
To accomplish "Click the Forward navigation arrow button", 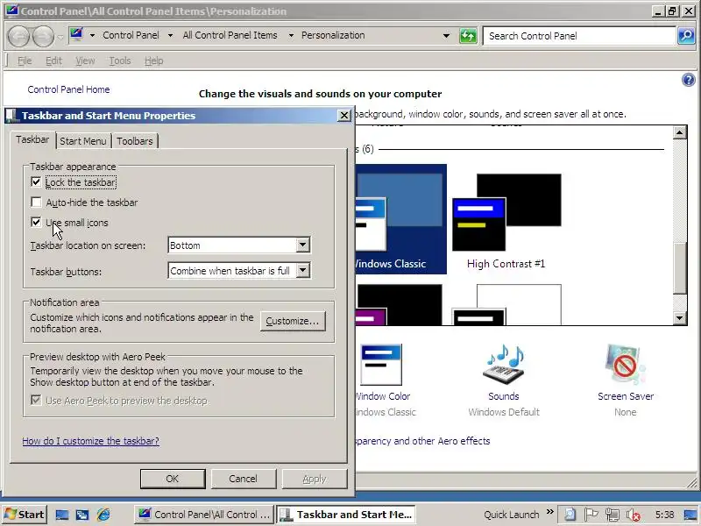I will pyautogui.click(x=43, y=36).
